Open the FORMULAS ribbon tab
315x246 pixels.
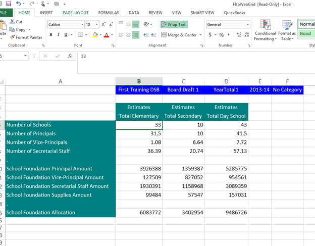point(109,13)
